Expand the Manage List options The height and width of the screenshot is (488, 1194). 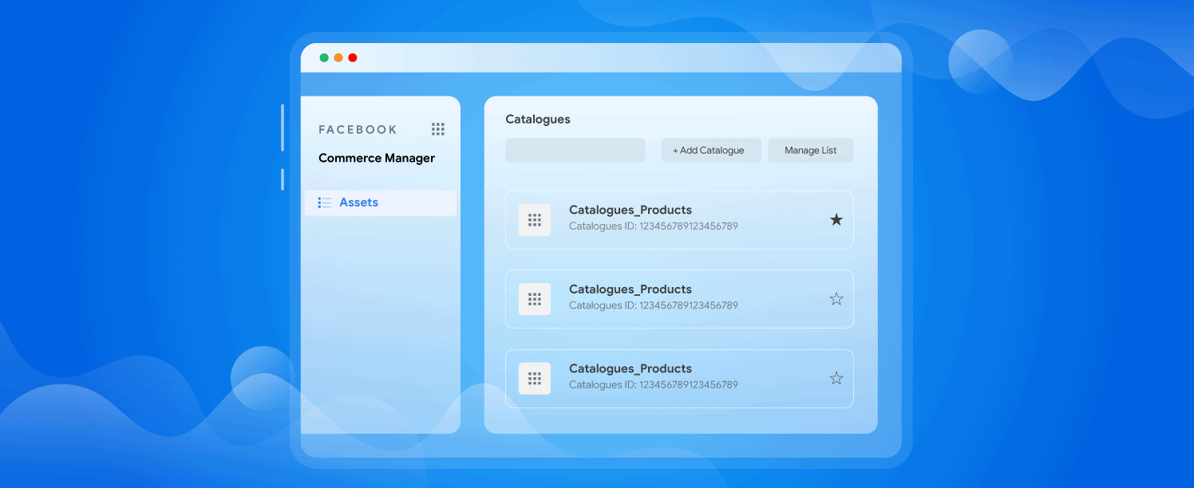click(x=810, y=150)
